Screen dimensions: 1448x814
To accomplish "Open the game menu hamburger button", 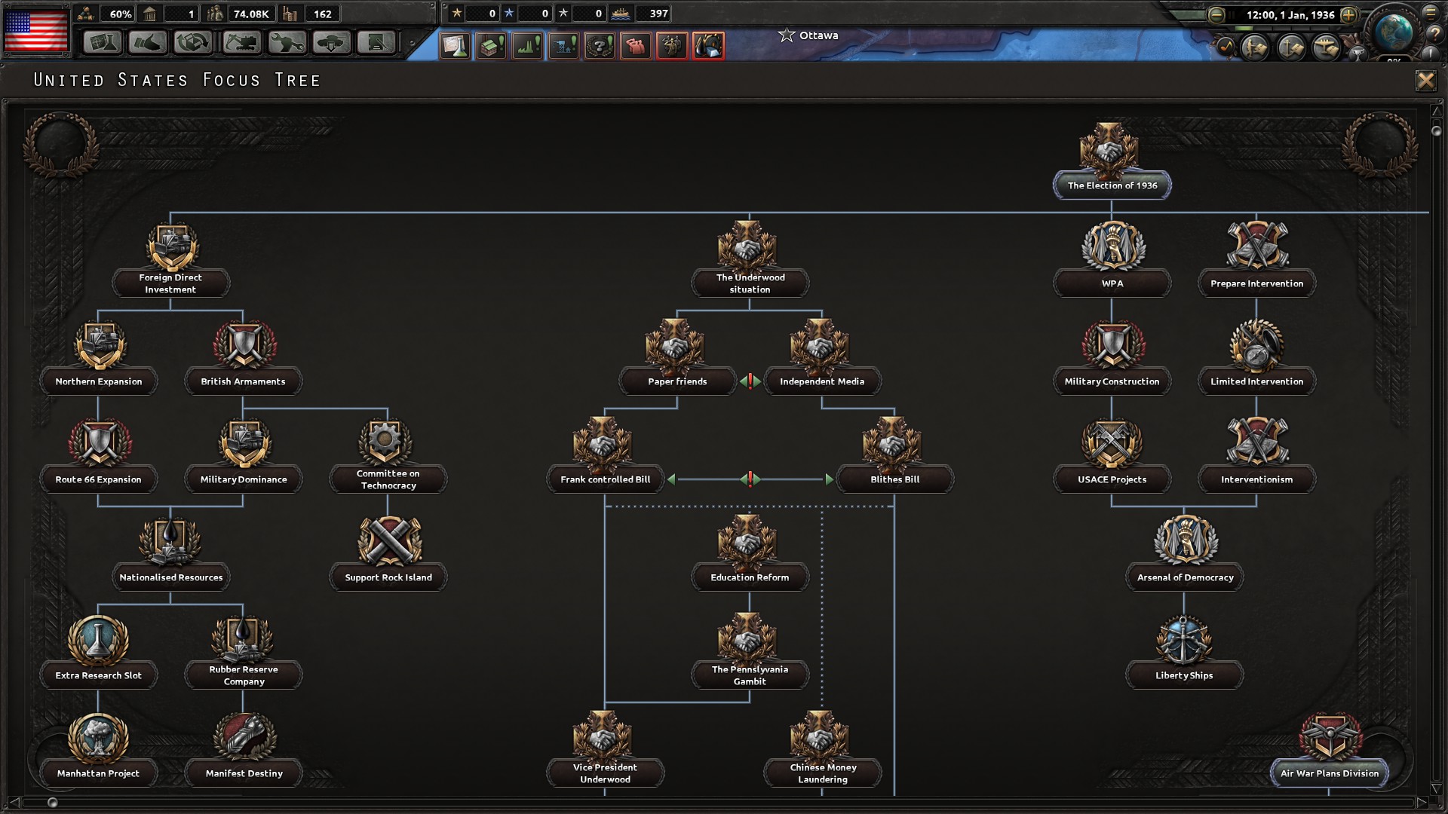I will (x=1431, y=13).
